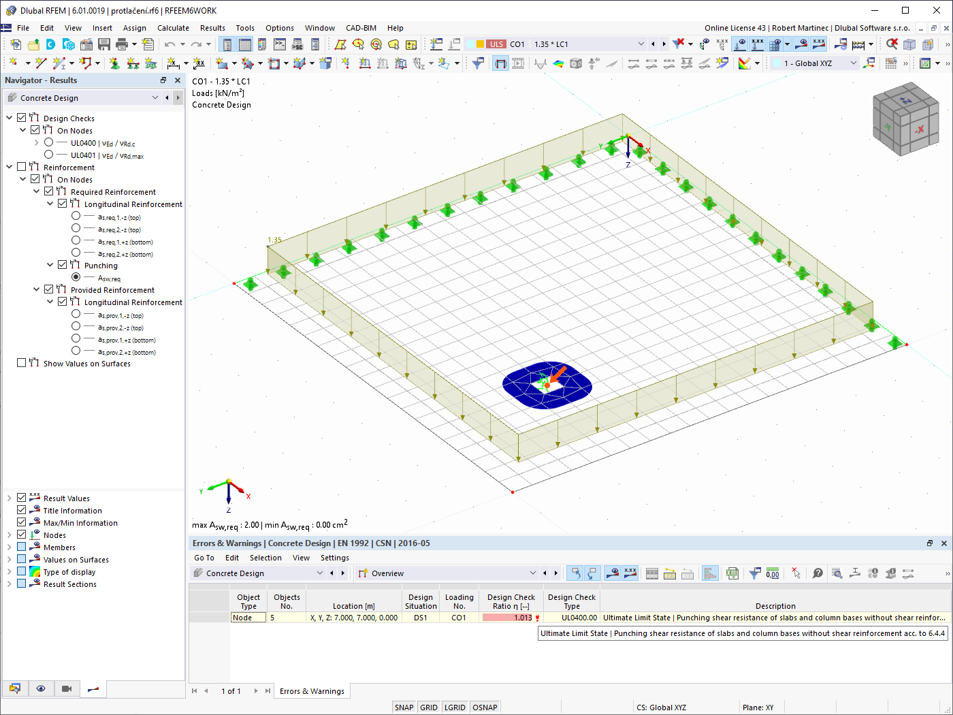
Task: Uncheck the Result Values checkbox
Action: point(22,498)
